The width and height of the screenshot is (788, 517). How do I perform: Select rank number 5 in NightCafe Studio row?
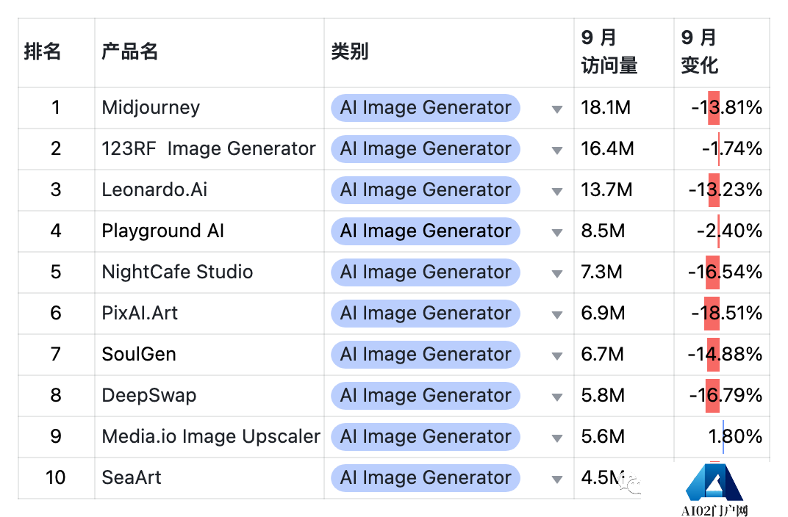coord(56,272)
